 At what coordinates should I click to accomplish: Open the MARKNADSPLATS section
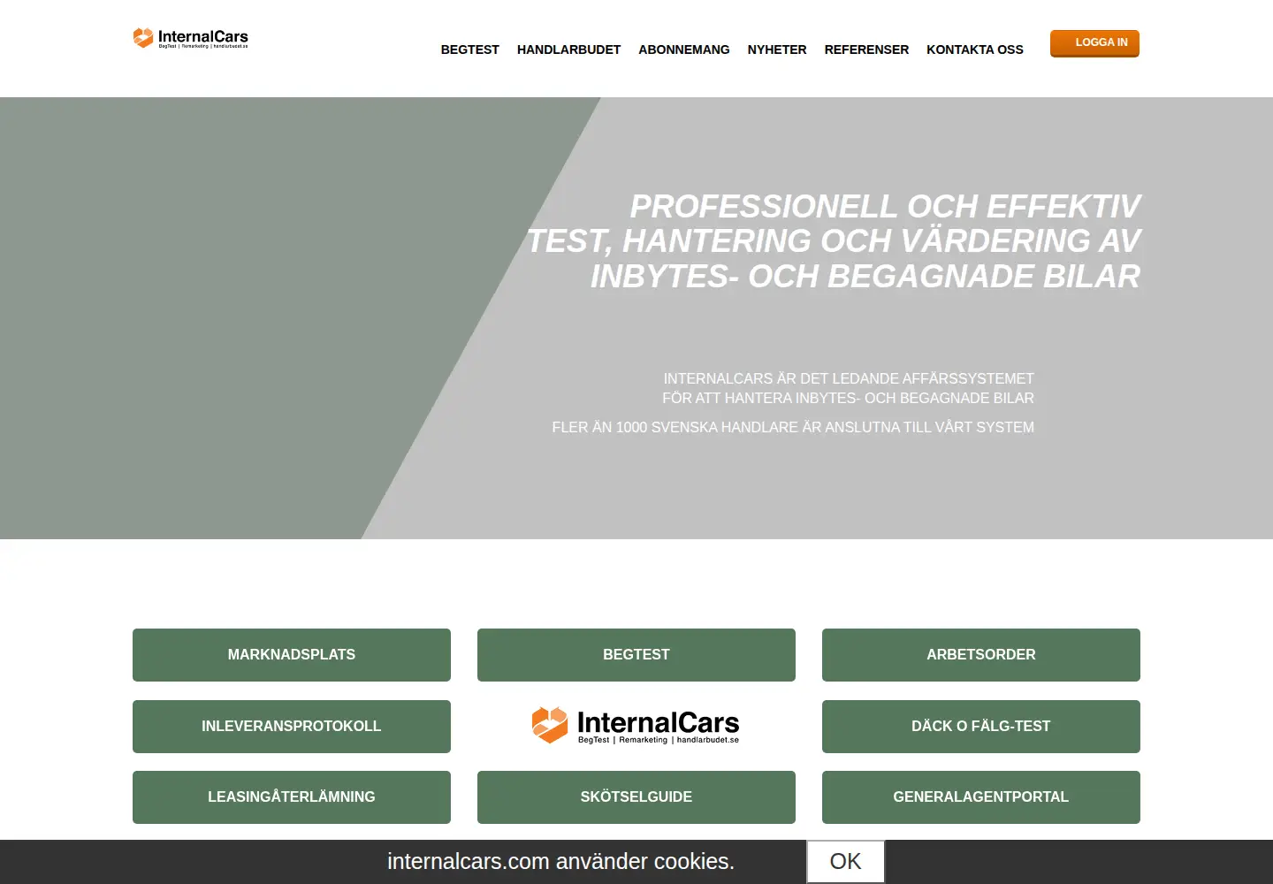pos(292,655)
